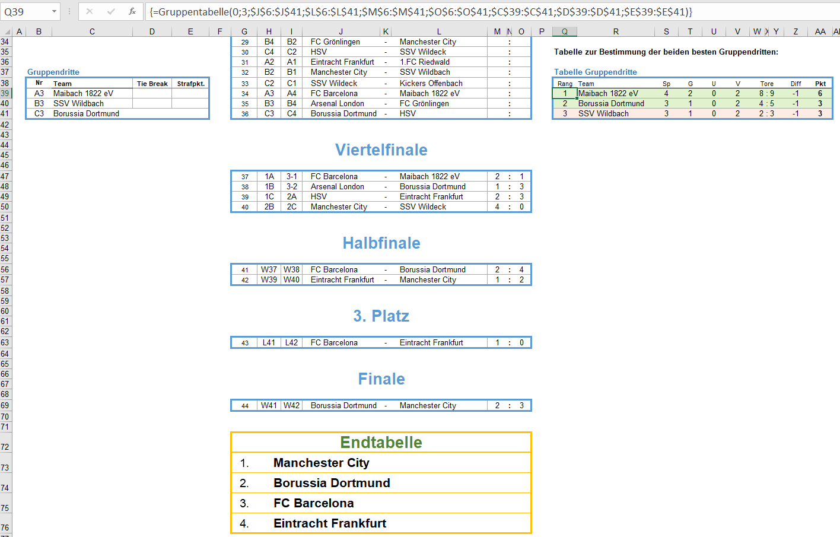Viewport: 840px width, 537px height.
Task: Click the '3. Platz' heading
Action: click(x=381, y=316)
